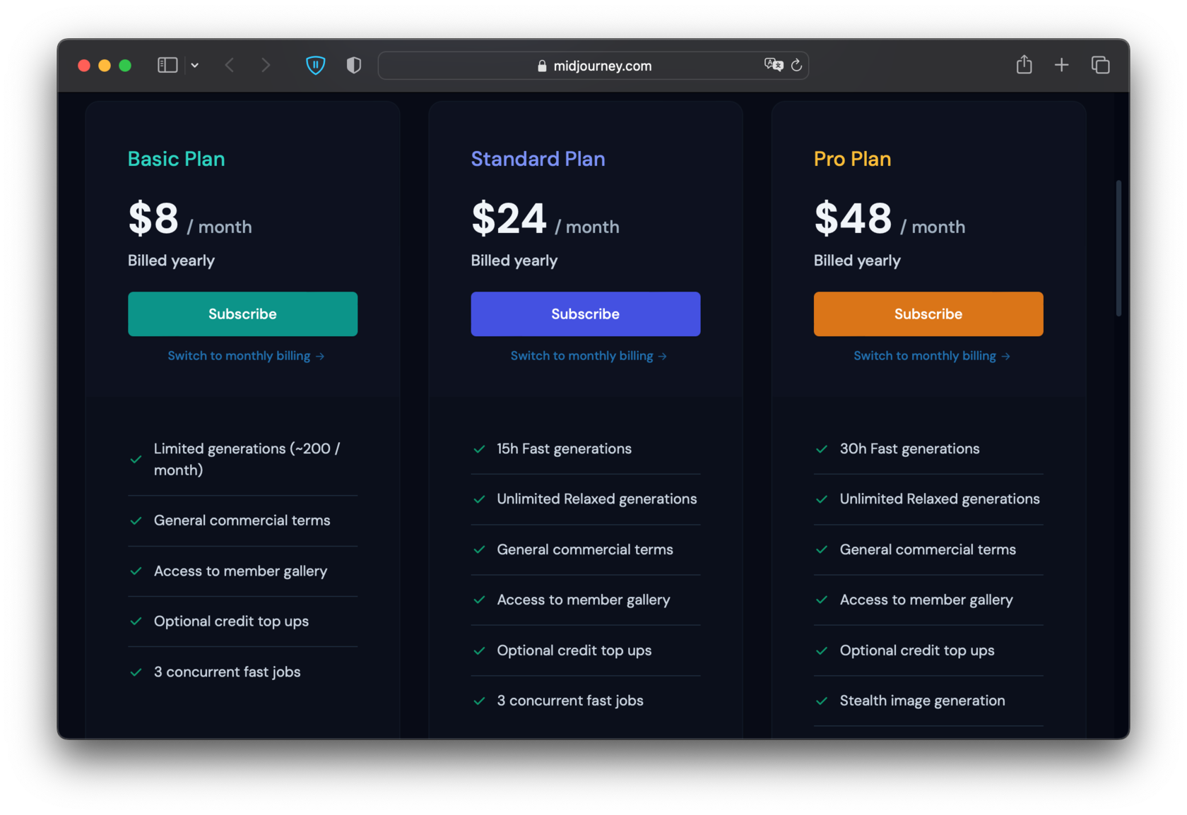Switch Standard Plan to monthly billing
Image resolution: width=1187 pixels, height=815 pixels.
click(589, 356)
